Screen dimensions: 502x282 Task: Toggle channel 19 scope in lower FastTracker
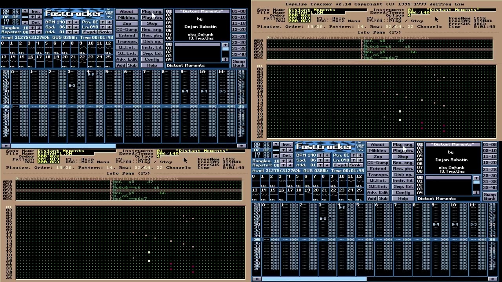(x=308, y=194)
